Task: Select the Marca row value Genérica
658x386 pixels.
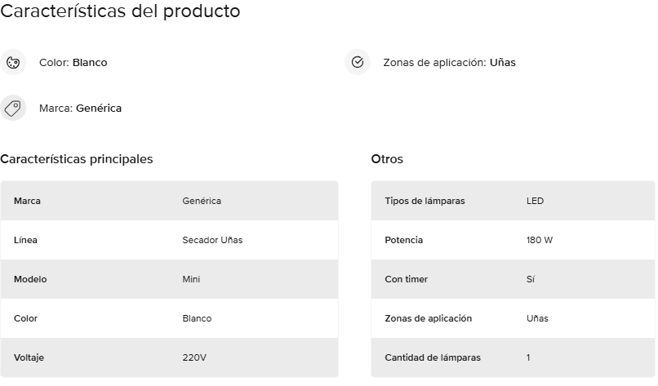Action: click(x=202, y=201)
